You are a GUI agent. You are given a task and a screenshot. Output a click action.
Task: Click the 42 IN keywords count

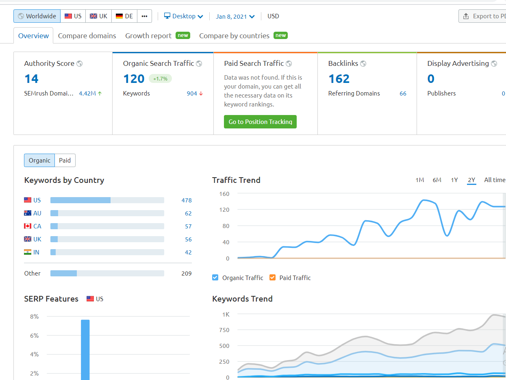click(x=188, y=252)
